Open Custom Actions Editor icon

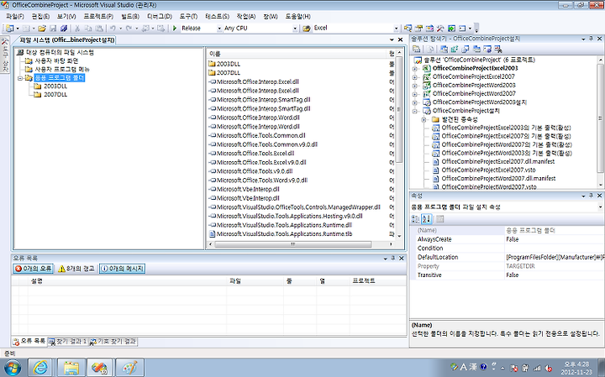coord(487,49)
